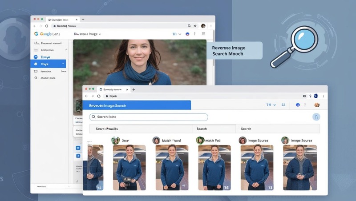Open the Reverse Image dropdown in Google Lens
The width and height of the screenshot is (356, 201).
pyautogui.click(x=87, y=34)
